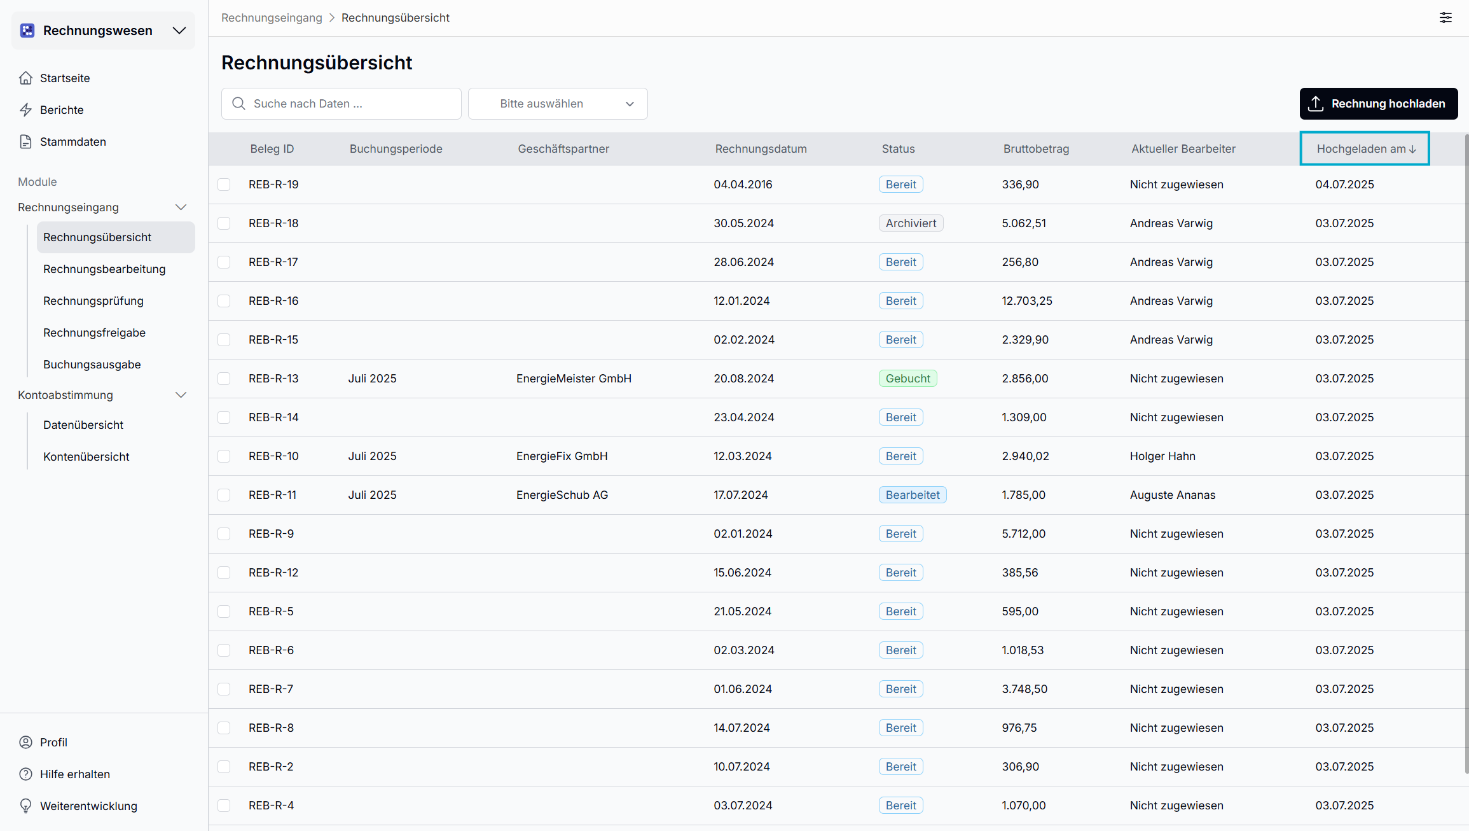The height and width of the screenshot is (831, 1469).
Task: Click the amount 12.703,25
Action: (x=1027, y=301)
